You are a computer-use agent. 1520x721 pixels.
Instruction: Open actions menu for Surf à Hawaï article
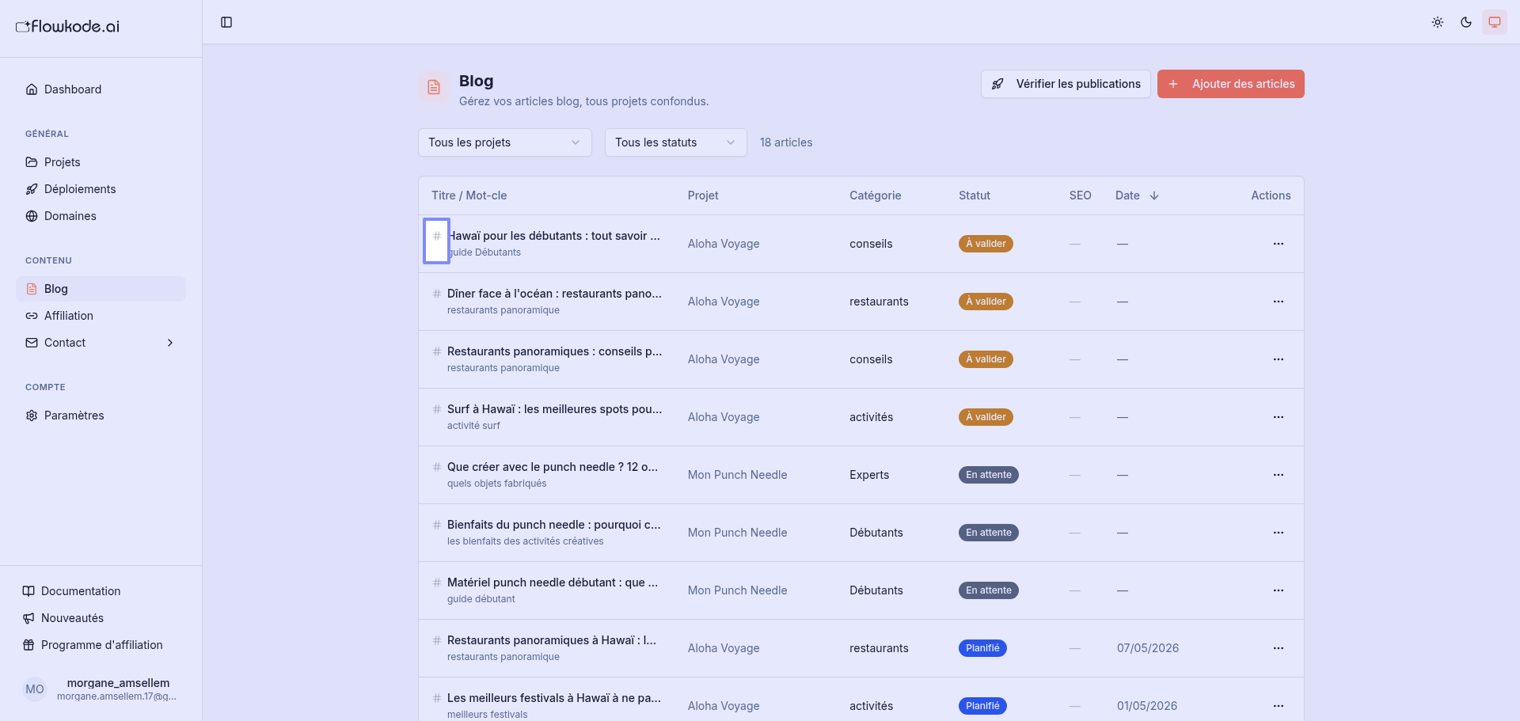pyautogui.click(x=1278, y=417)
